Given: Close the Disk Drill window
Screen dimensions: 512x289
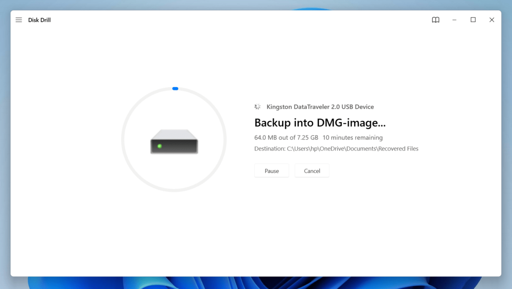Looking at the screenshot, I should tap(492, 20).
